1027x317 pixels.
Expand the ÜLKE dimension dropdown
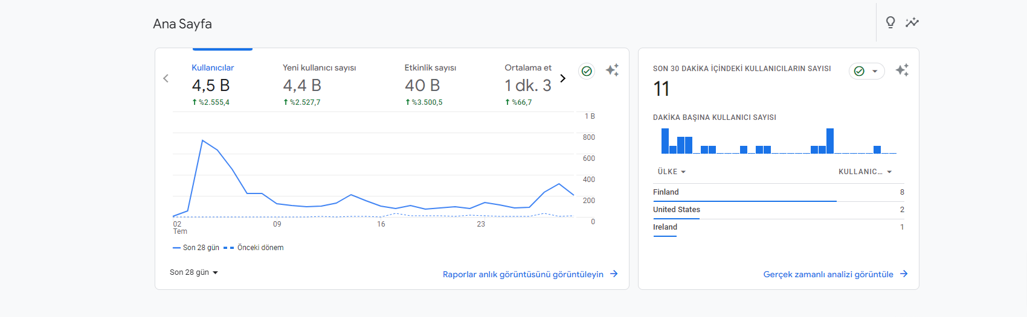(x=672, y=172)
